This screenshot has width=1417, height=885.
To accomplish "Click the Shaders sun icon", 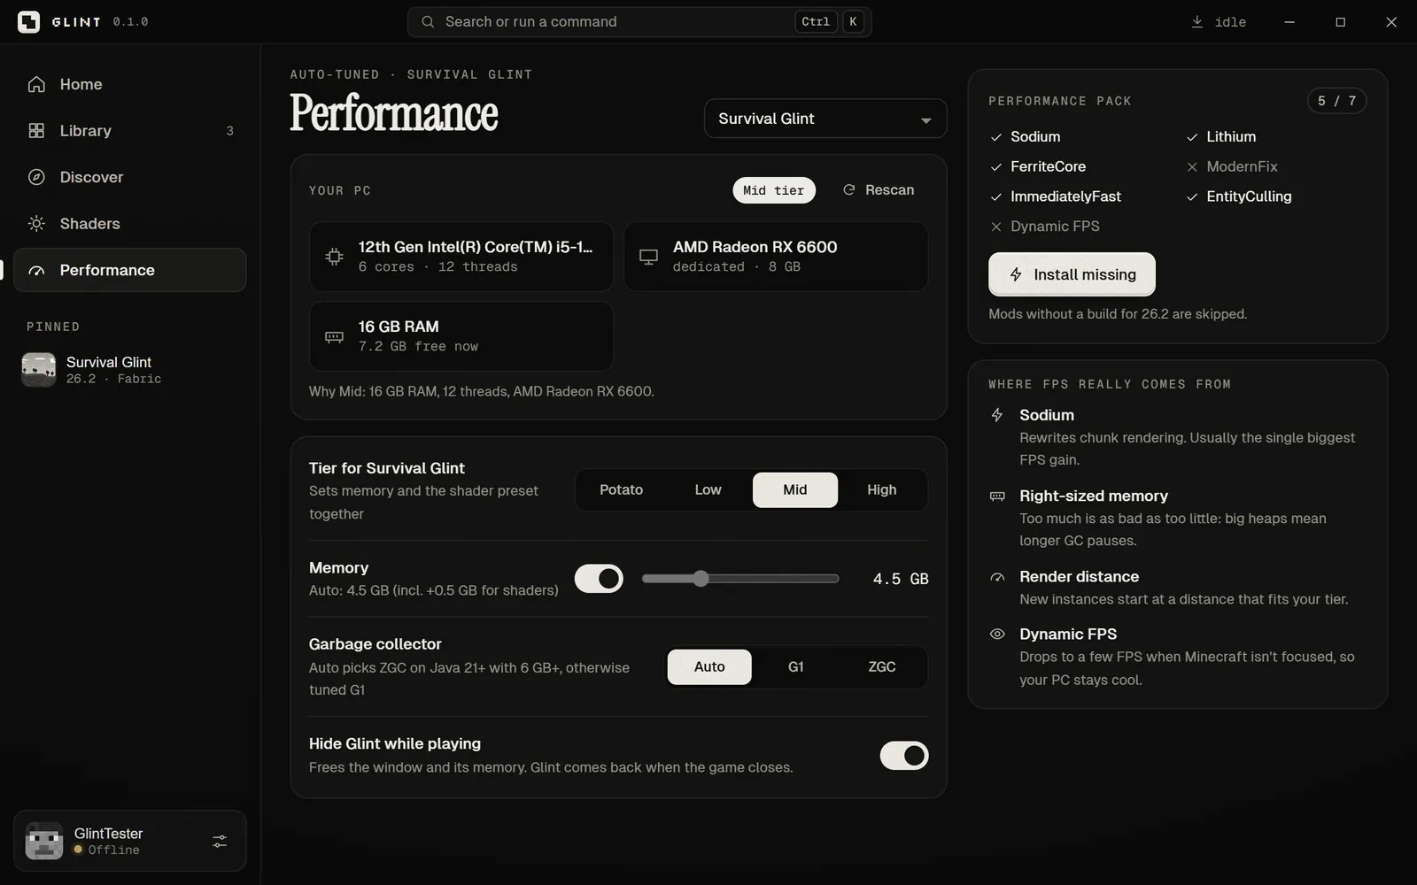I will click(36, 224).
